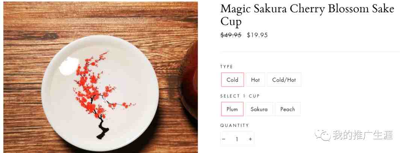Click the WeChat logo watermark icon
406x153 pixels.
point(323,135)
